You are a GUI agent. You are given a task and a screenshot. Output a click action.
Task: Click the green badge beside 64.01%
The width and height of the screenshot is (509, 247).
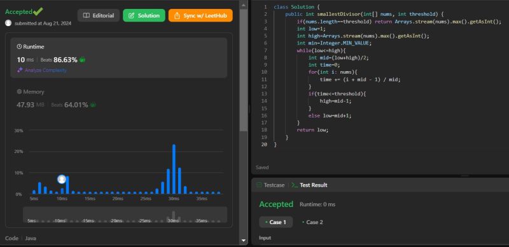[93, 105]
